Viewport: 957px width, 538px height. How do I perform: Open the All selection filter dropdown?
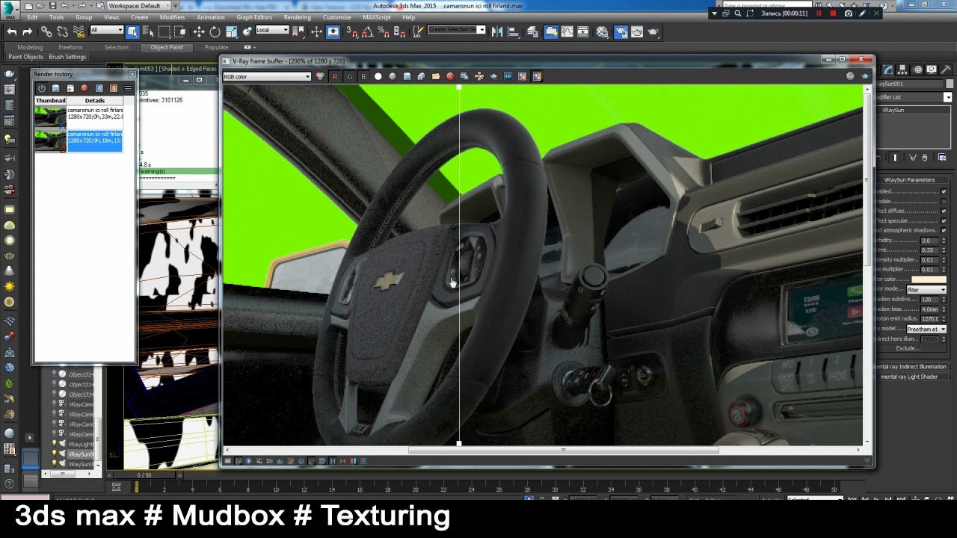[x=106, y=30]
